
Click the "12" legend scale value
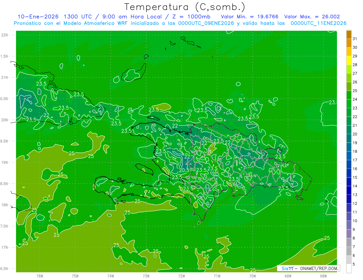pos(355,204)
